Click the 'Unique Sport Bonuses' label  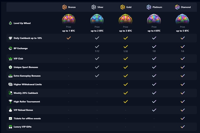[26, 67]
